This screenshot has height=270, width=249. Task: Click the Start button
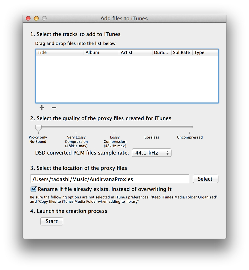pos(52,221)
